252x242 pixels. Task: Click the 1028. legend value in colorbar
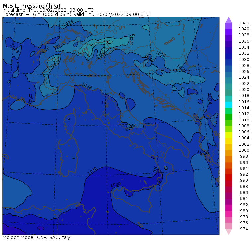tap(245, 65)
